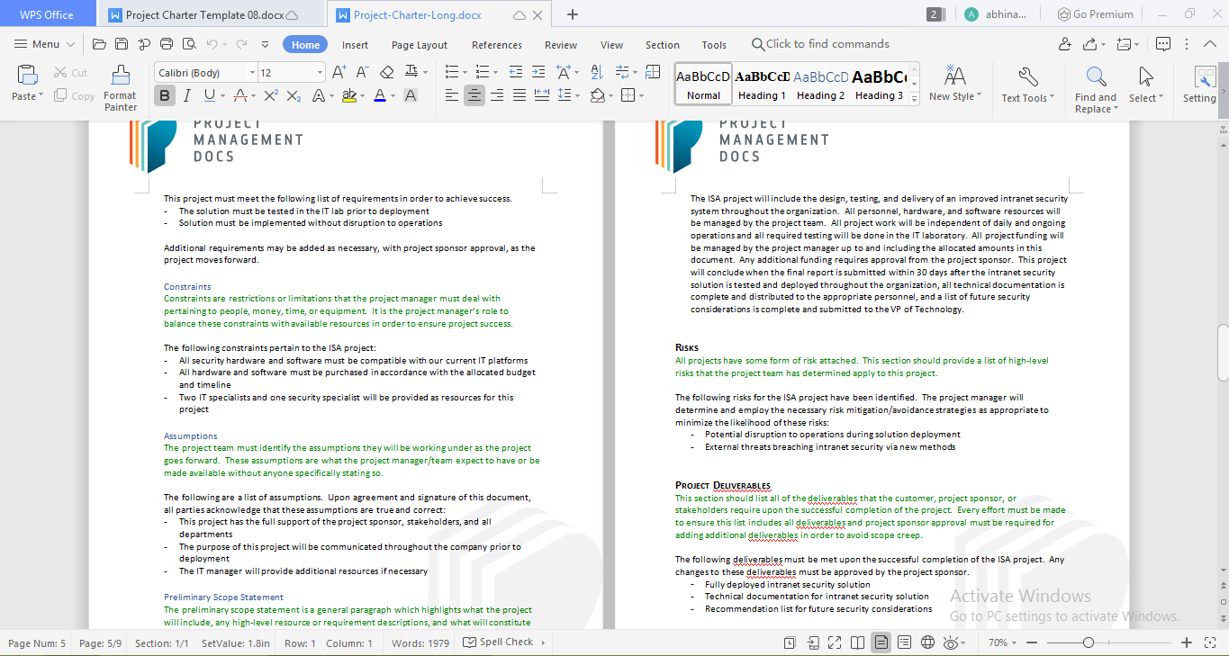Click the character shading icon

[411, 95]
